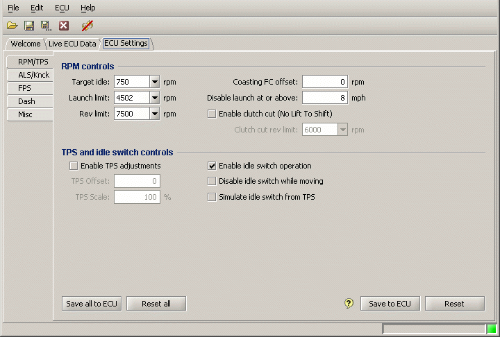Click the green status indicator in status bar
500x337 pixels.
coord(492,329)
